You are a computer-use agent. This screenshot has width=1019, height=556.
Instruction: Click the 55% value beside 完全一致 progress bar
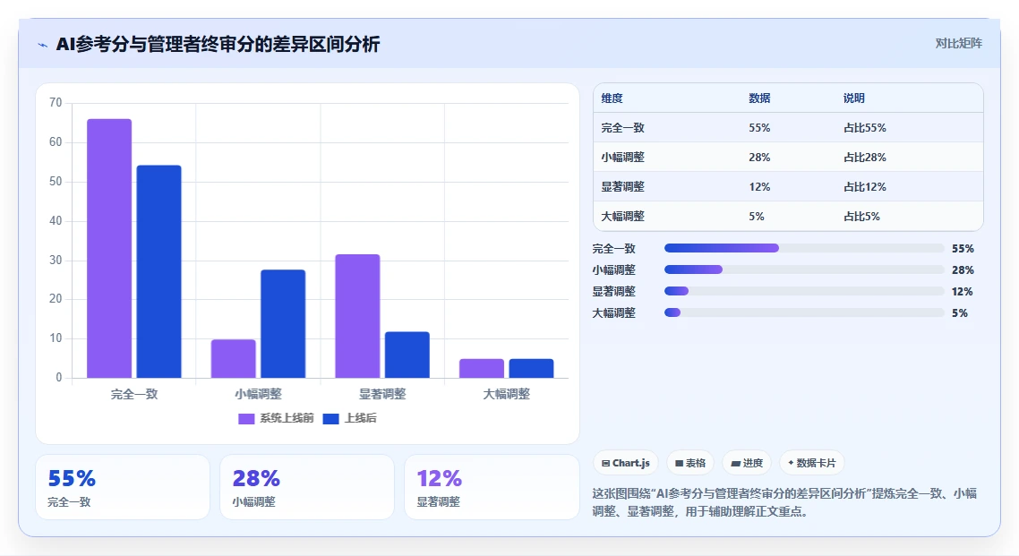[963, 249]
